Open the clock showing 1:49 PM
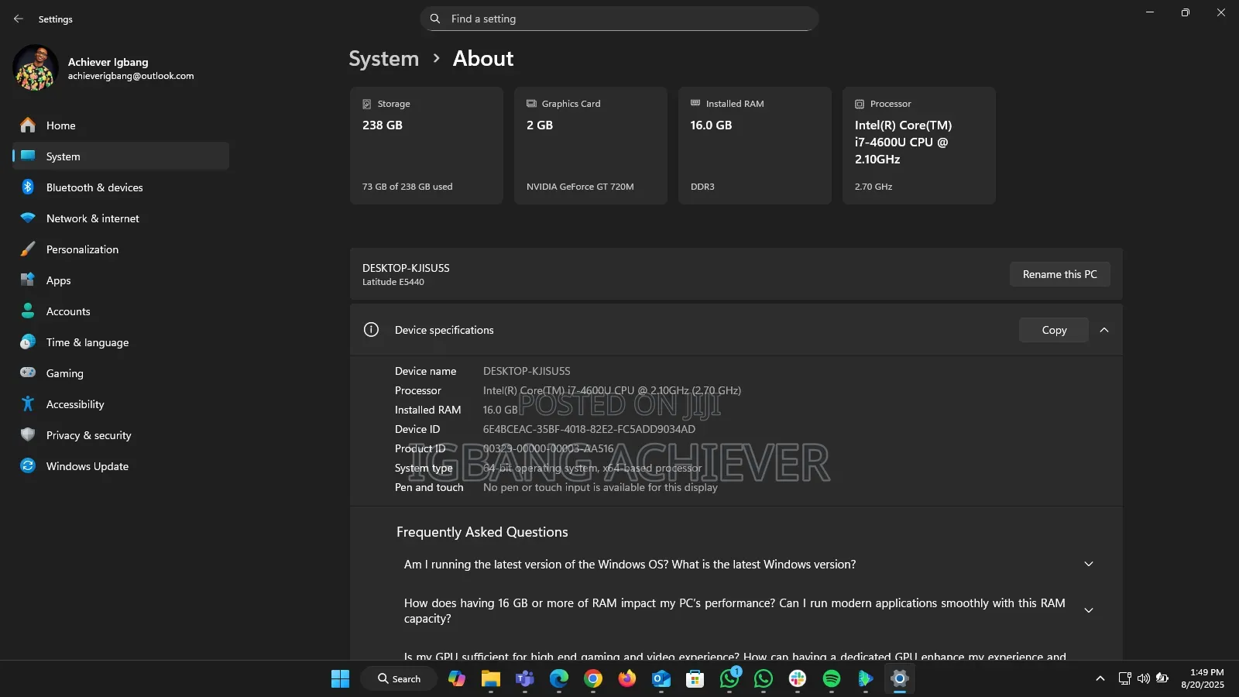Screen dimensions: 1239x697 tap(1203, 678)
